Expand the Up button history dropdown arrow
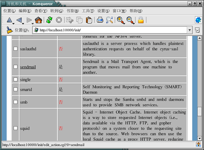Screen dimensions: 204x150 tap(13, 23)
